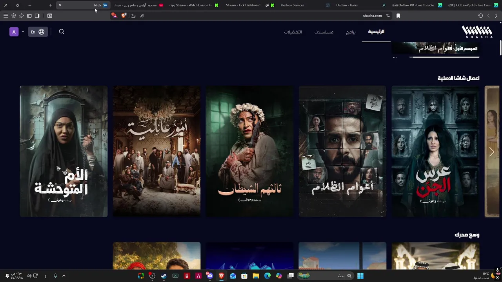Open File Explorer from taskbar
502x282 pixels.
coord(256,276)
